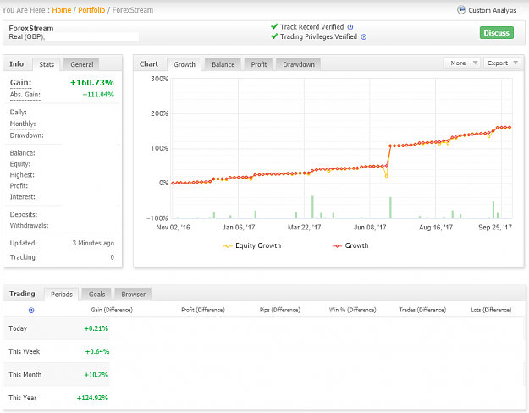The image size is (529, 413).
Task: Open the Periods tab in Trading
Action: point(62,295)
